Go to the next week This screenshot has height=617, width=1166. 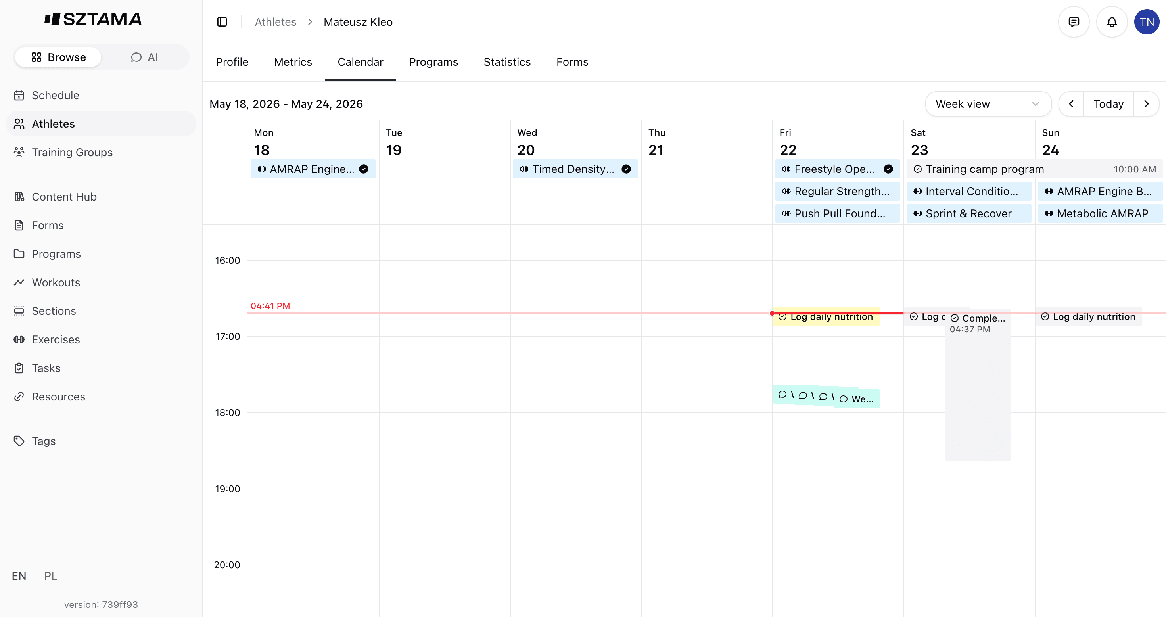1146,103
